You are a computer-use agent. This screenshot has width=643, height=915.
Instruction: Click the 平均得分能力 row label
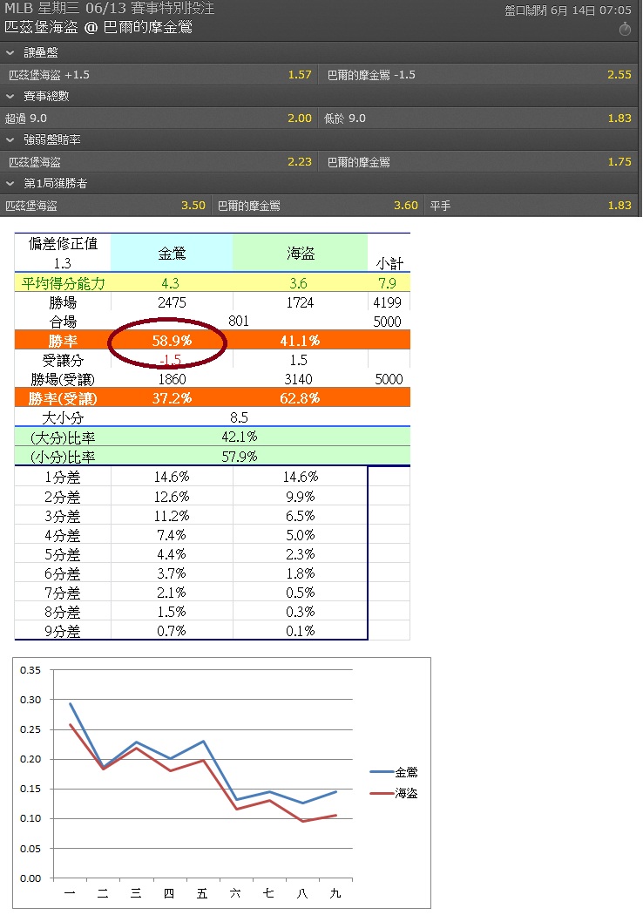(63, 283)
